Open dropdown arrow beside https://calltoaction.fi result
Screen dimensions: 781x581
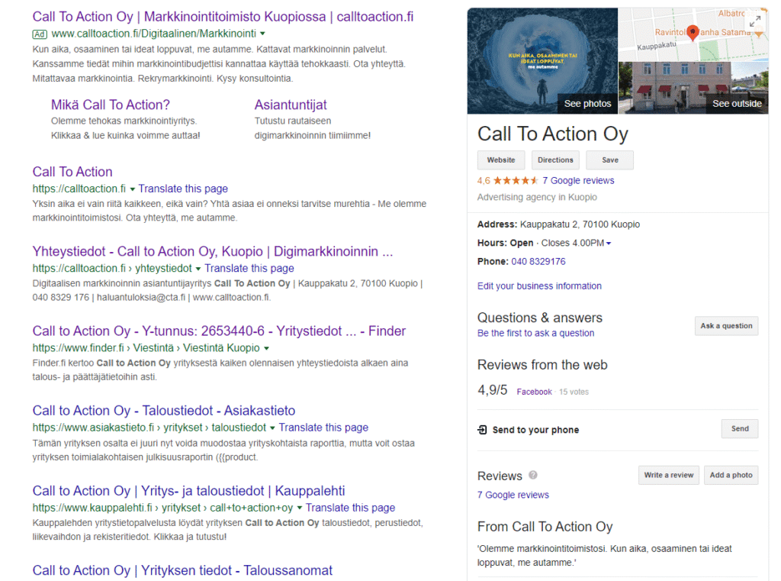click(x=132, y=189)
